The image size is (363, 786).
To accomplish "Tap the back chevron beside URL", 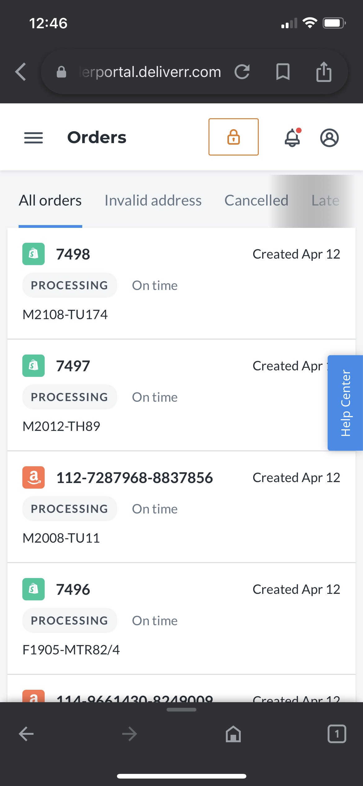I will [x=21, y=72].
